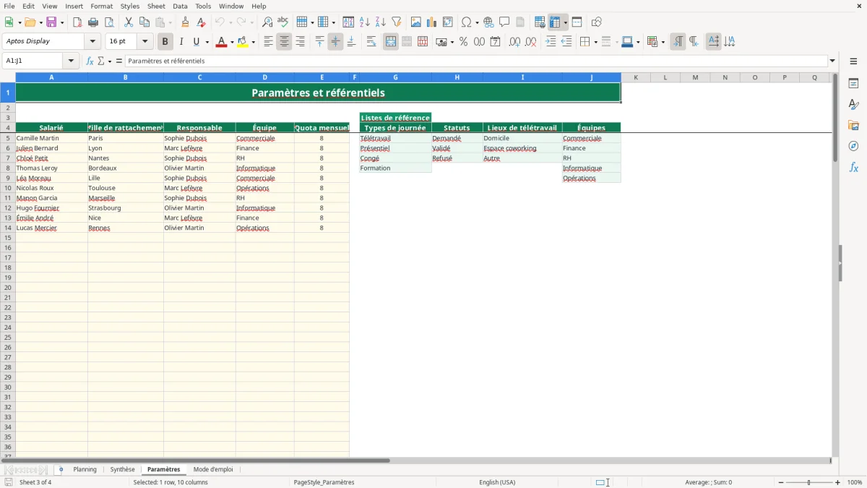The height and width of the screenshot is (488, 867).
Task: Open Find & Replace from toolbar
Action: 267,22
